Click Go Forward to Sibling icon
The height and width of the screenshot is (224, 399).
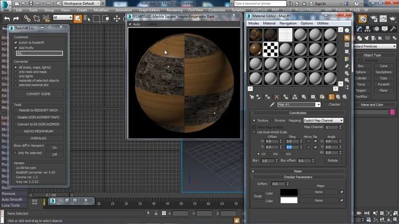click(x=345, y=97)
